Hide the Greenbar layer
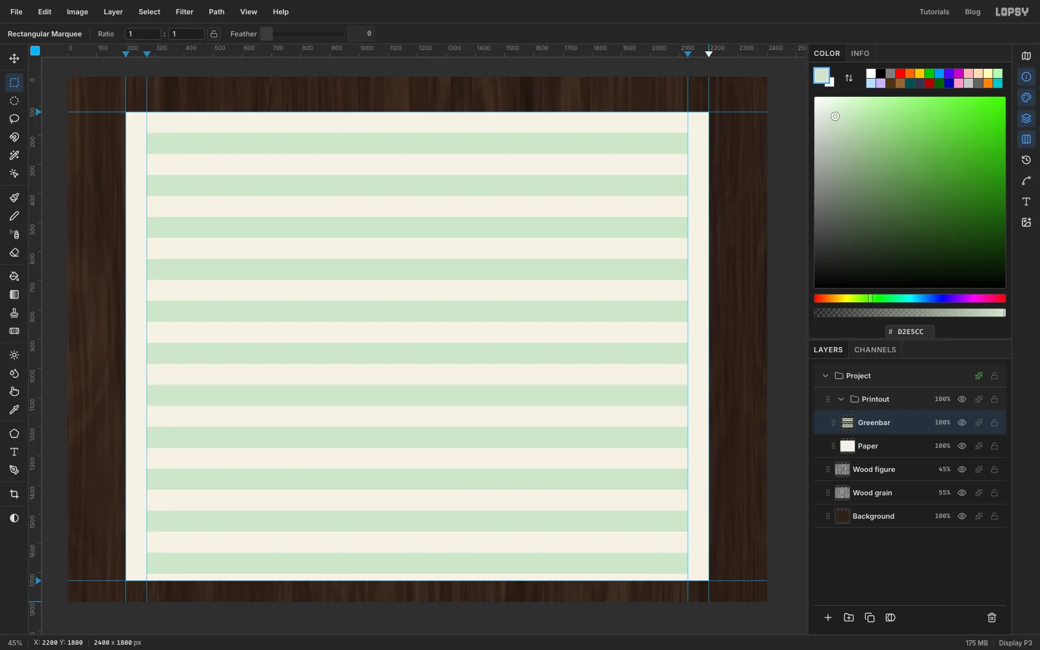 click(x=962, y=422)
